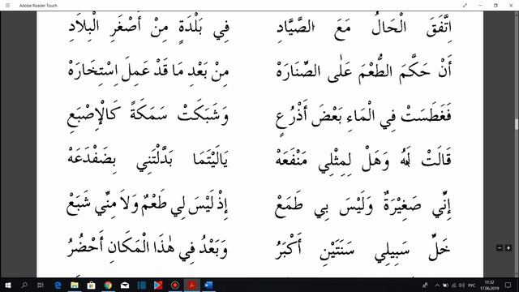
Task: Open Microsoft Word from taskbar
Action: pos(208,285)
